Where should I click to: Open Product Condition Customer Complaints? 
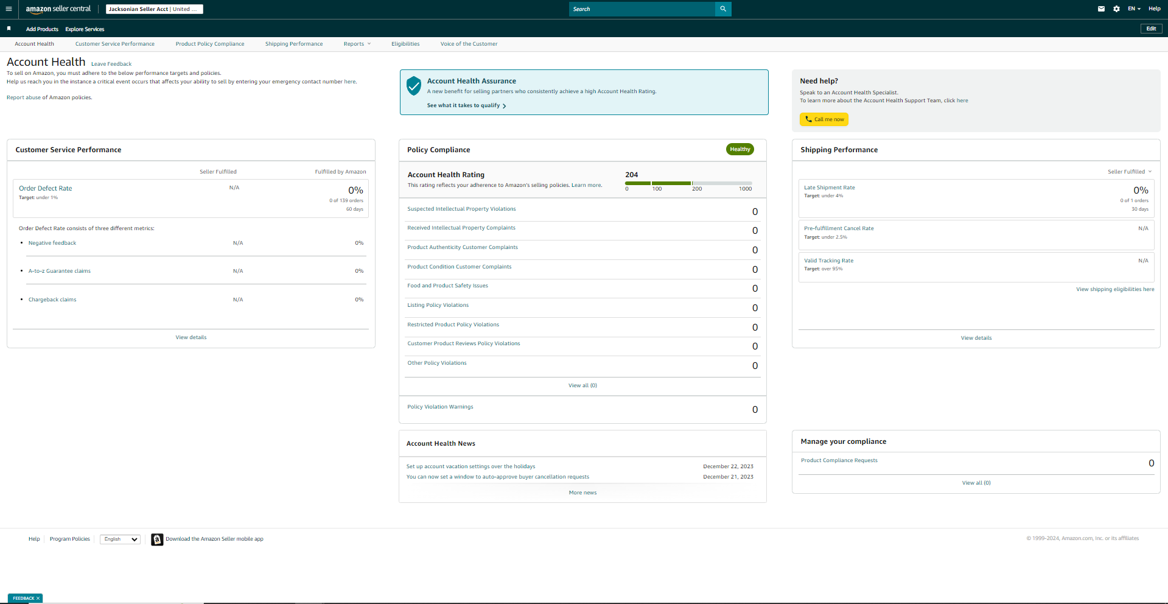pyautogui.click(x=460, y=267)
